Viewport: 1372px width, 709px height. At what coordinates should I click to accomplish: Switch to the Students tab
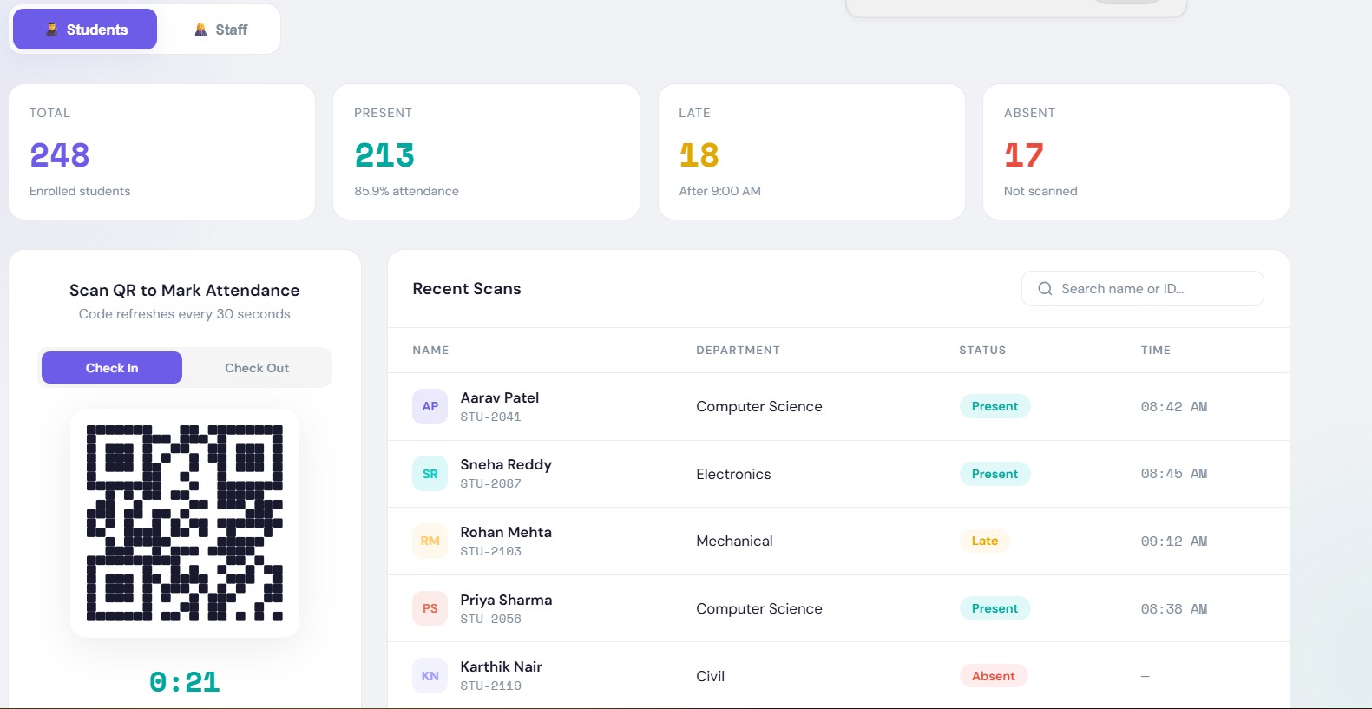pyautogui.click(x=85, y=30)
